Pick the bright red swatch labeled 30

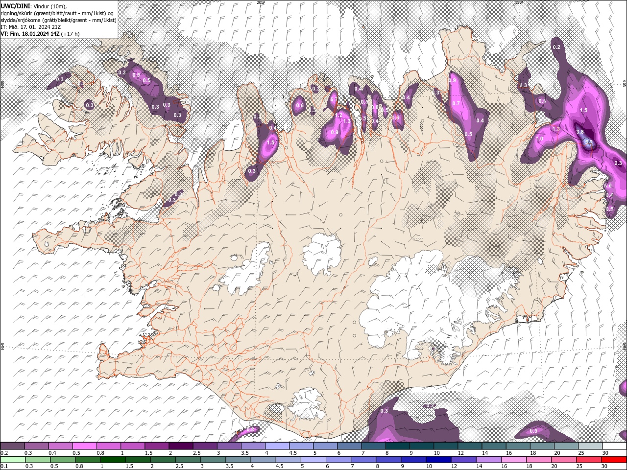coord(614,459)
